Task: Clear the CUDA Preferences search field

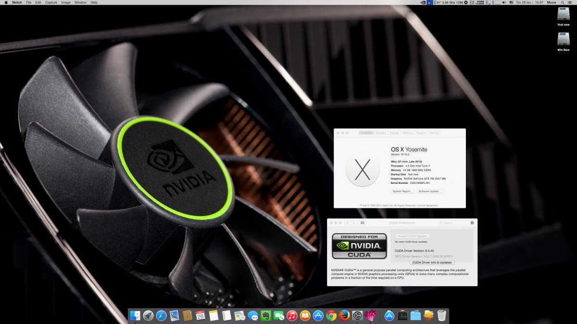Action: pyautogui.click(x=472, y=223)
